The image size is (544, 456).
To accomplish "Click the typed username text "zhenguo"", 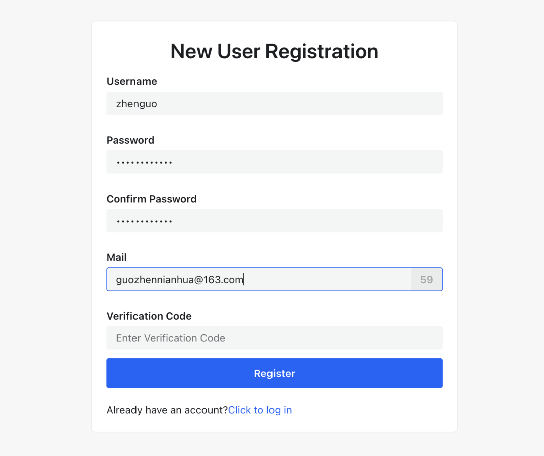I will coord(137,104).
